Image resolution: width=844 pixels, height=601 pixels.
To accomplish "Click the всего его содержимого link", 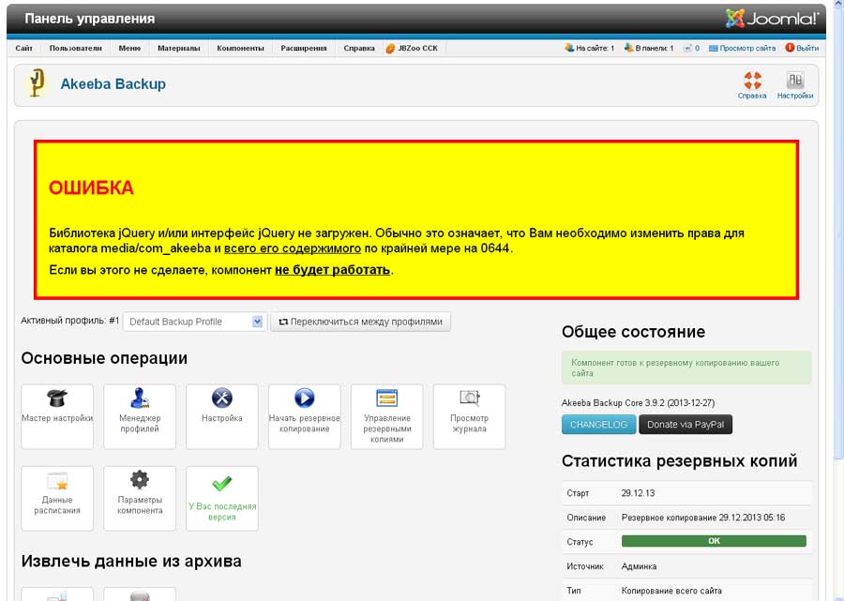I will [293, 248].
